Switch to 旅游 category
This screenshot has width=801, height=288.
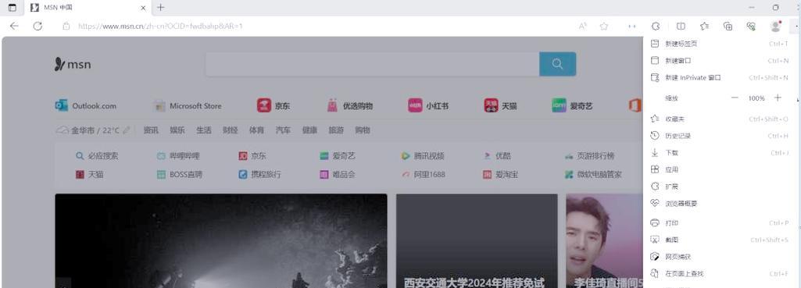(336, 130)
